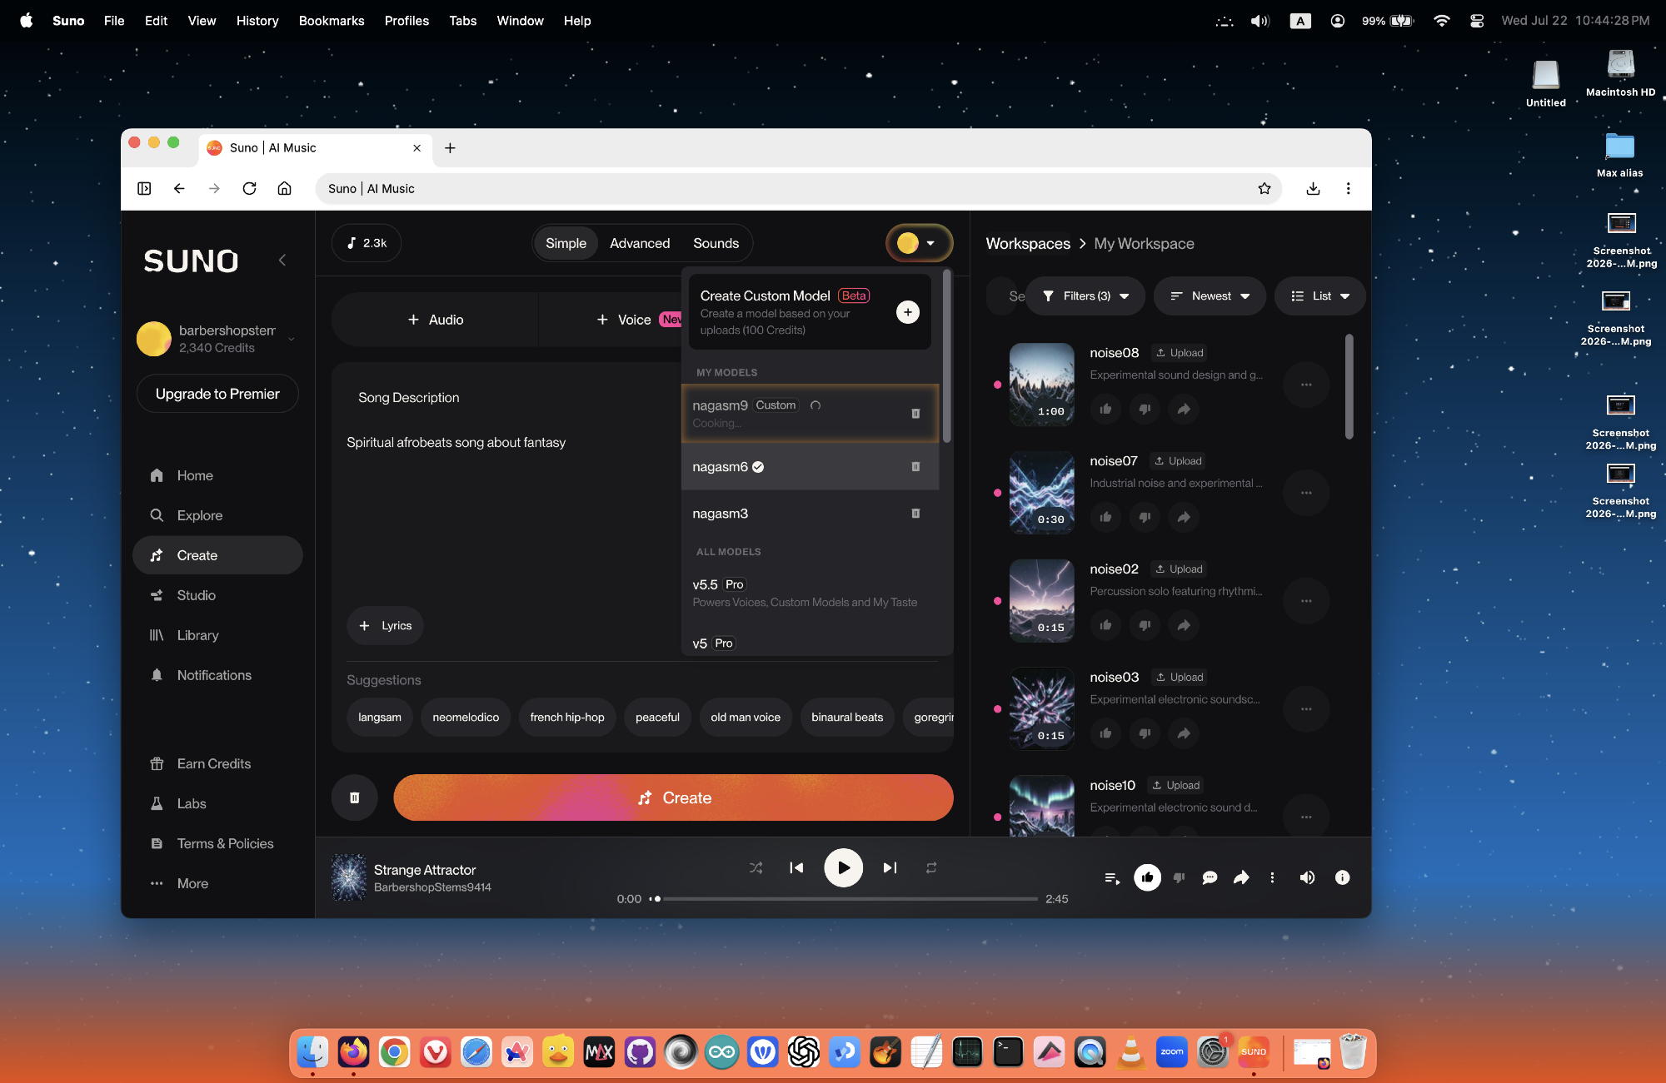Screen dimensions: 1666x1083
Task: Close the model selector dropdown
Action: (919, 243)
